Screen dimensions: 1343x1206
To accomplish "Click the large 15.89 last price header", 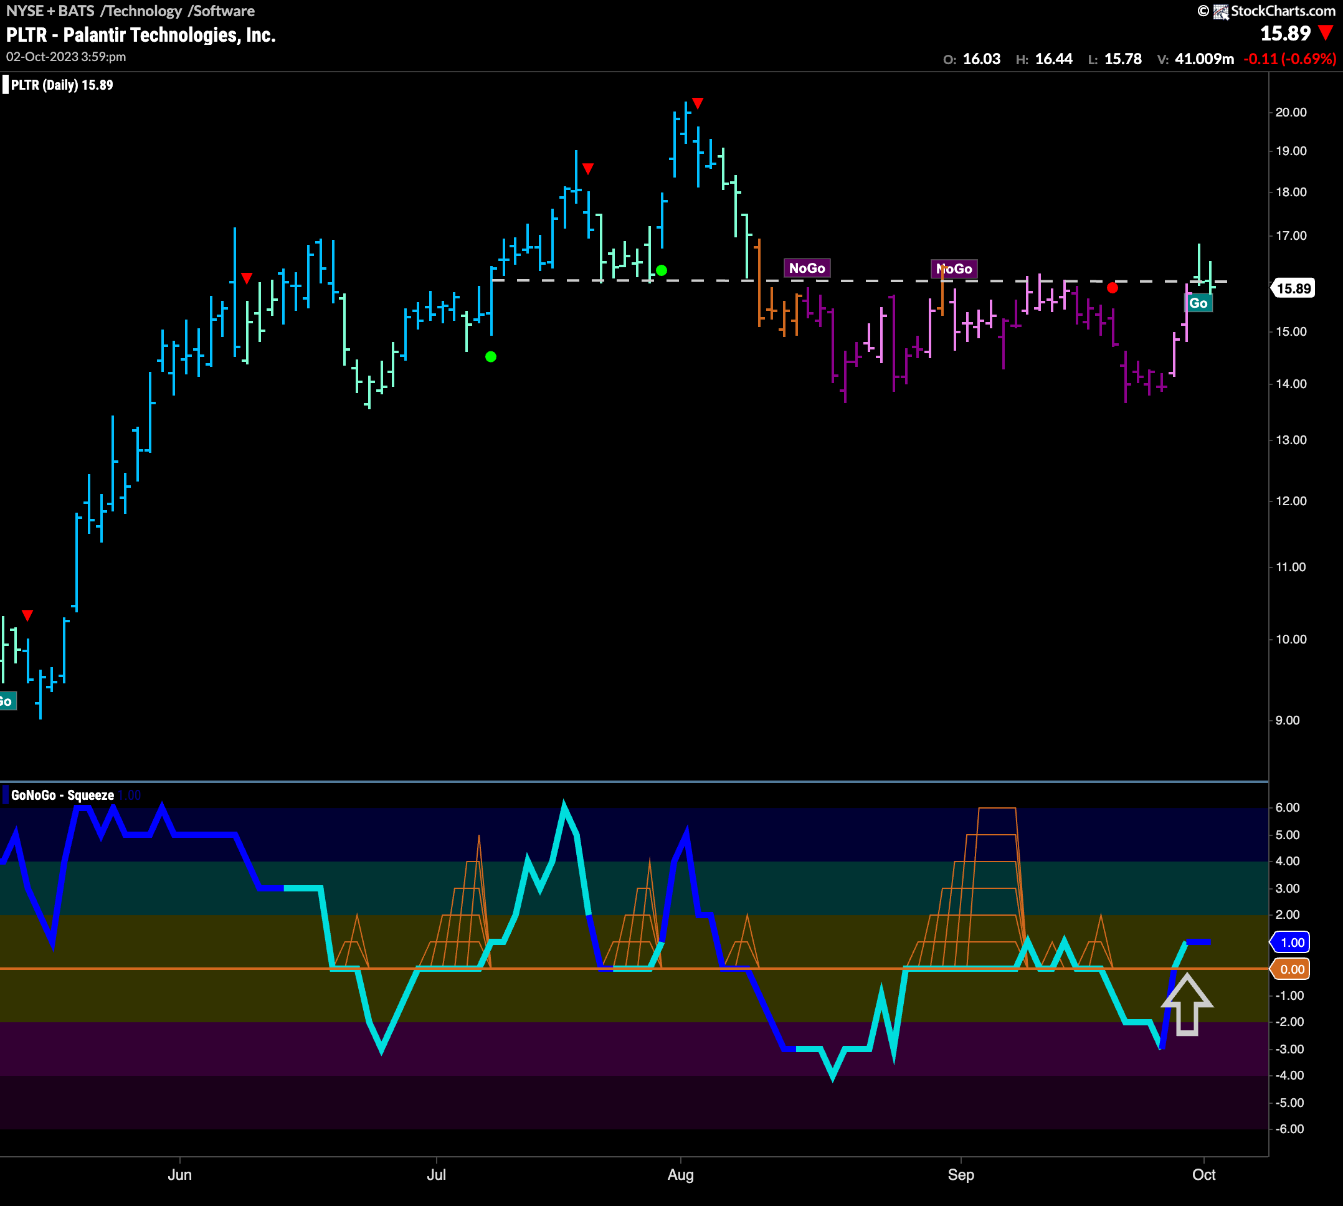I will coord(1285,33).
